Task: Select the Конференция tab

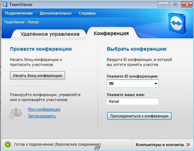Action: (x=111, y=33)
